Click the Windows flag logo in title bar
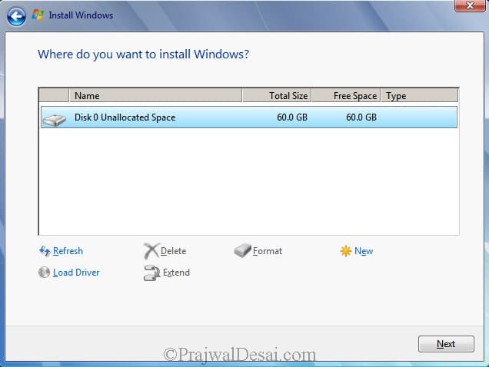This screenshot has height=367, width=489. [x=38, y=15]
